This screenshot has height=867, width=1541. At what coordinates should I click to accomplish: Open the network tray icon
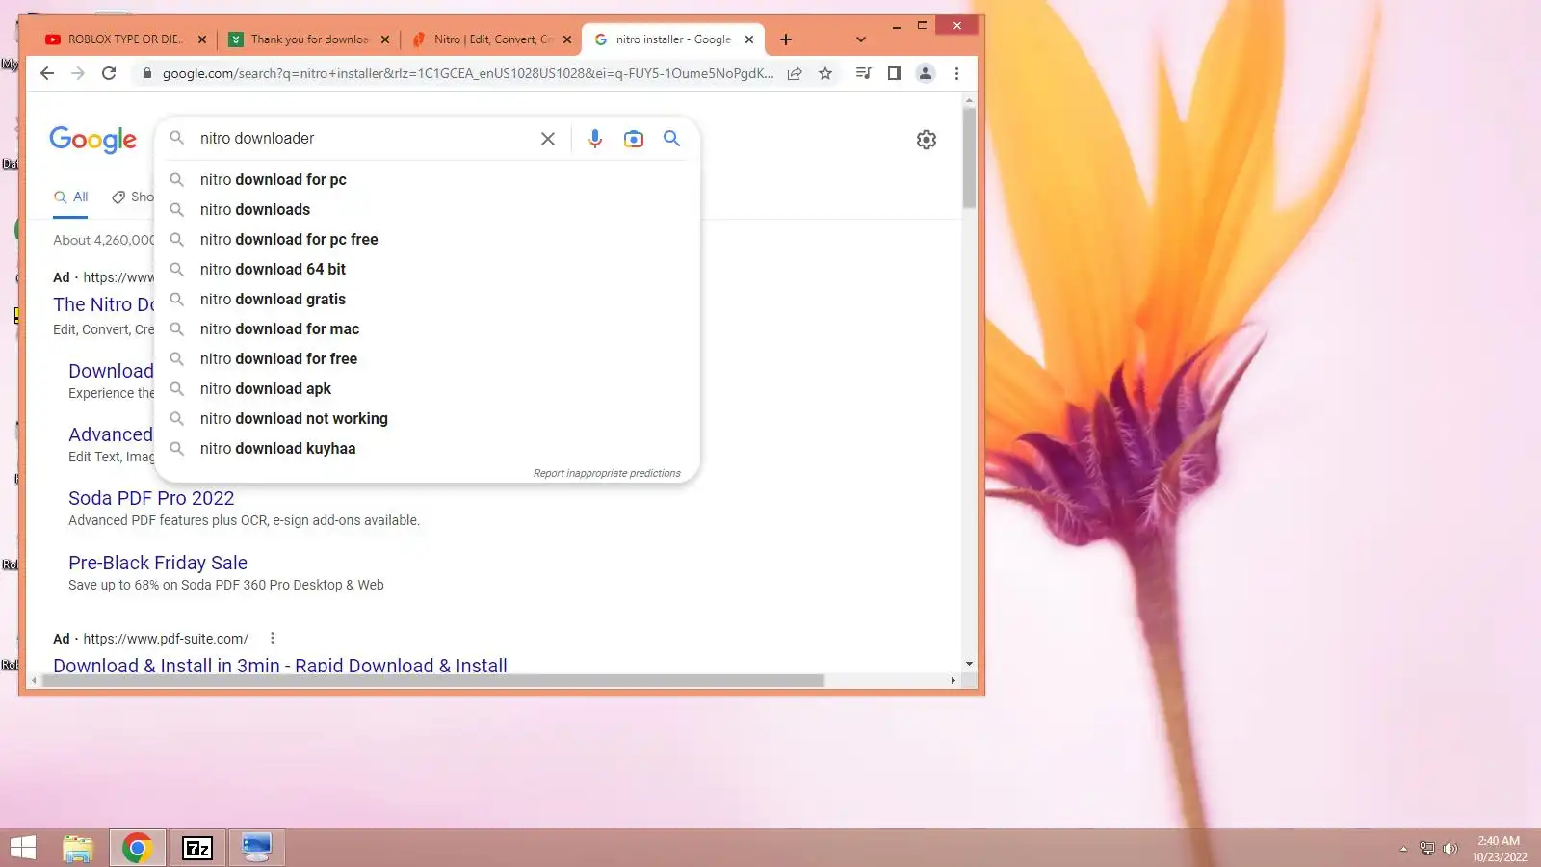click(x=1427, y=849)
